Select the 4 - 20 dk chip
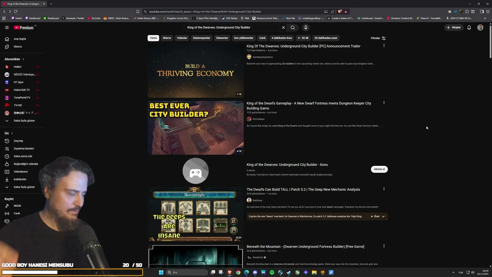Screen dimensions: 492x277 pos(303,38)
